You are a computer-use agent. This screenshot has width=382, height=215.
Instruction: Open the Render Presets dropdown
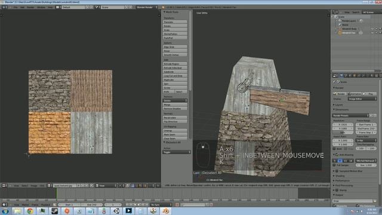pyautogui.click(x=350, y=115)
